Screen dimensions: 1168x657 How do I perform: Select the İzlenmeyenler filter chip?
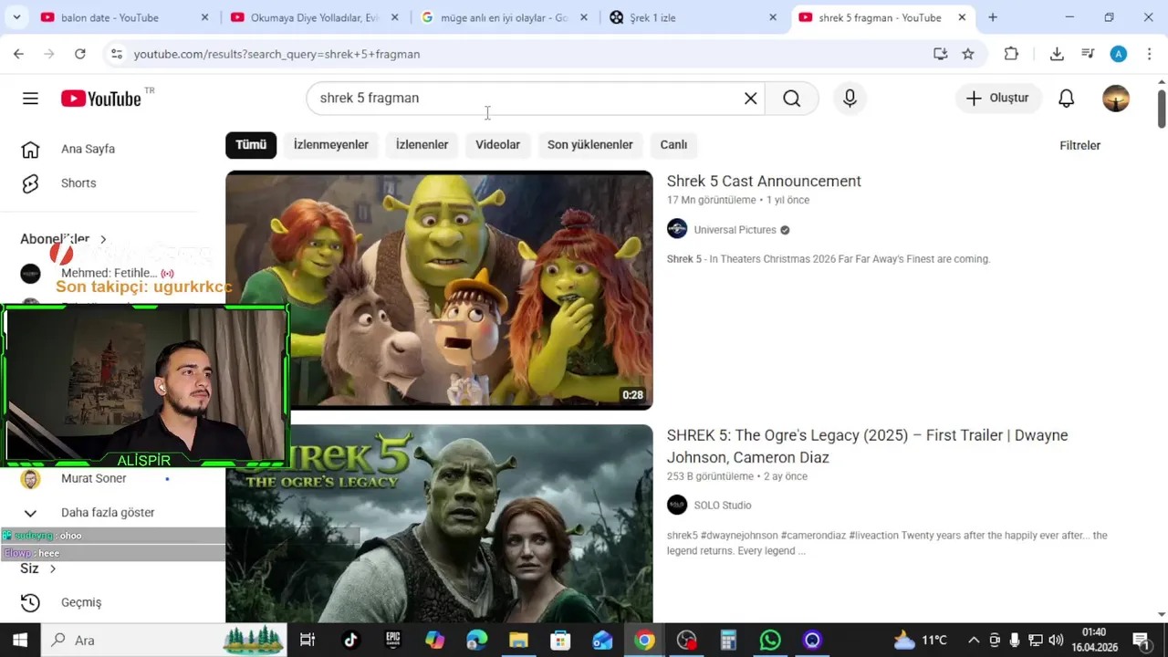pyautogui.click(x=331, y=144)
